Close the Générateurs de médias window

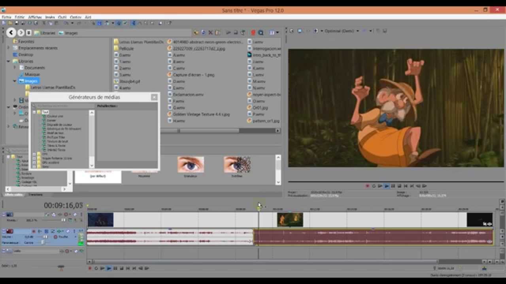(x=154, y=97)
